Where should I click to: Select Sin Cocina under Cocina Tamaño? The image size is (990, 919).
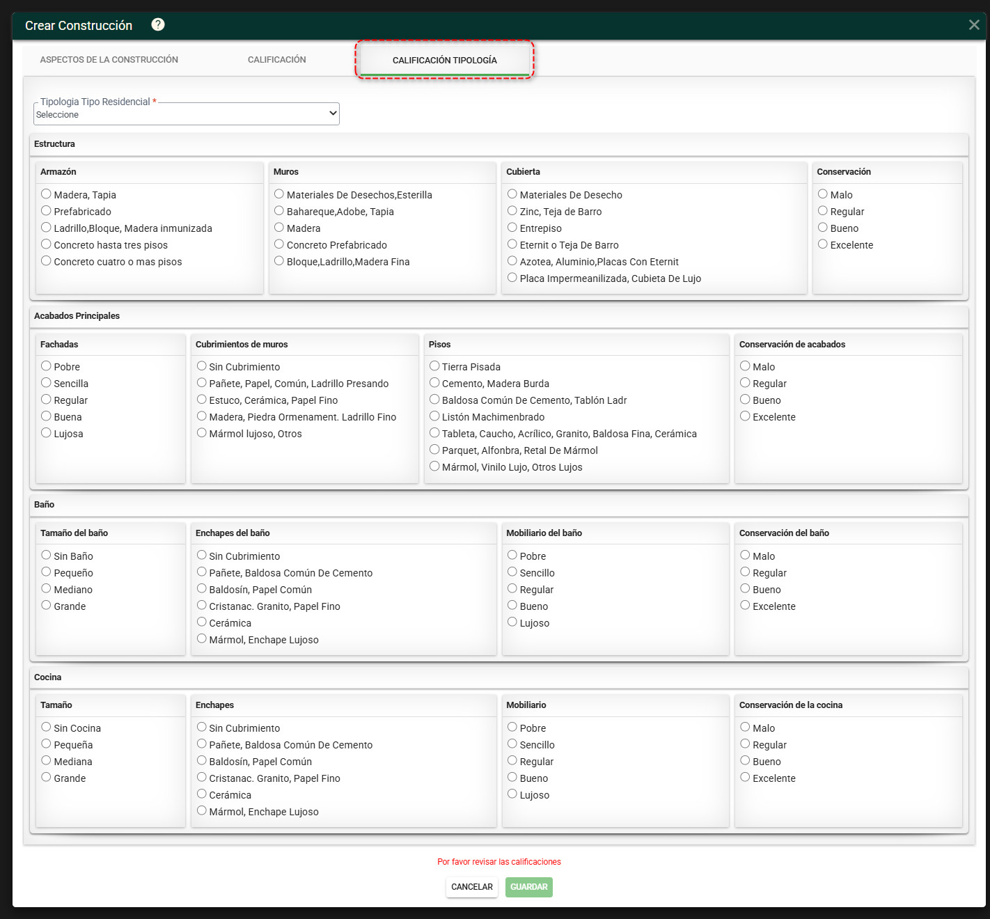(46, 728)
